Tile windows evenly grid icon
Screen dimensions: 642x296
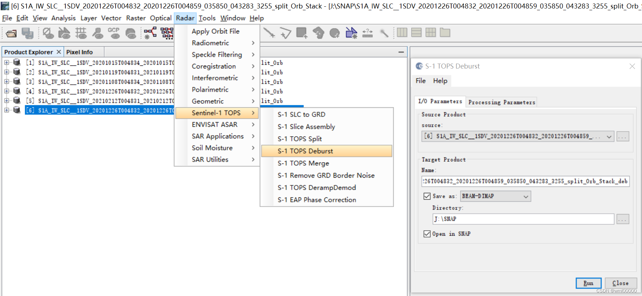(x=431, y=32)
